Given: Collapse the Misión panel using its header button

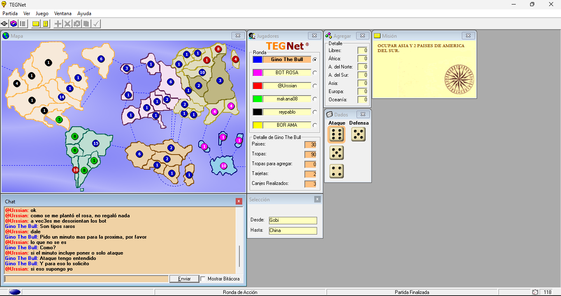Looking at the screenshot, I should coord(468,36).
